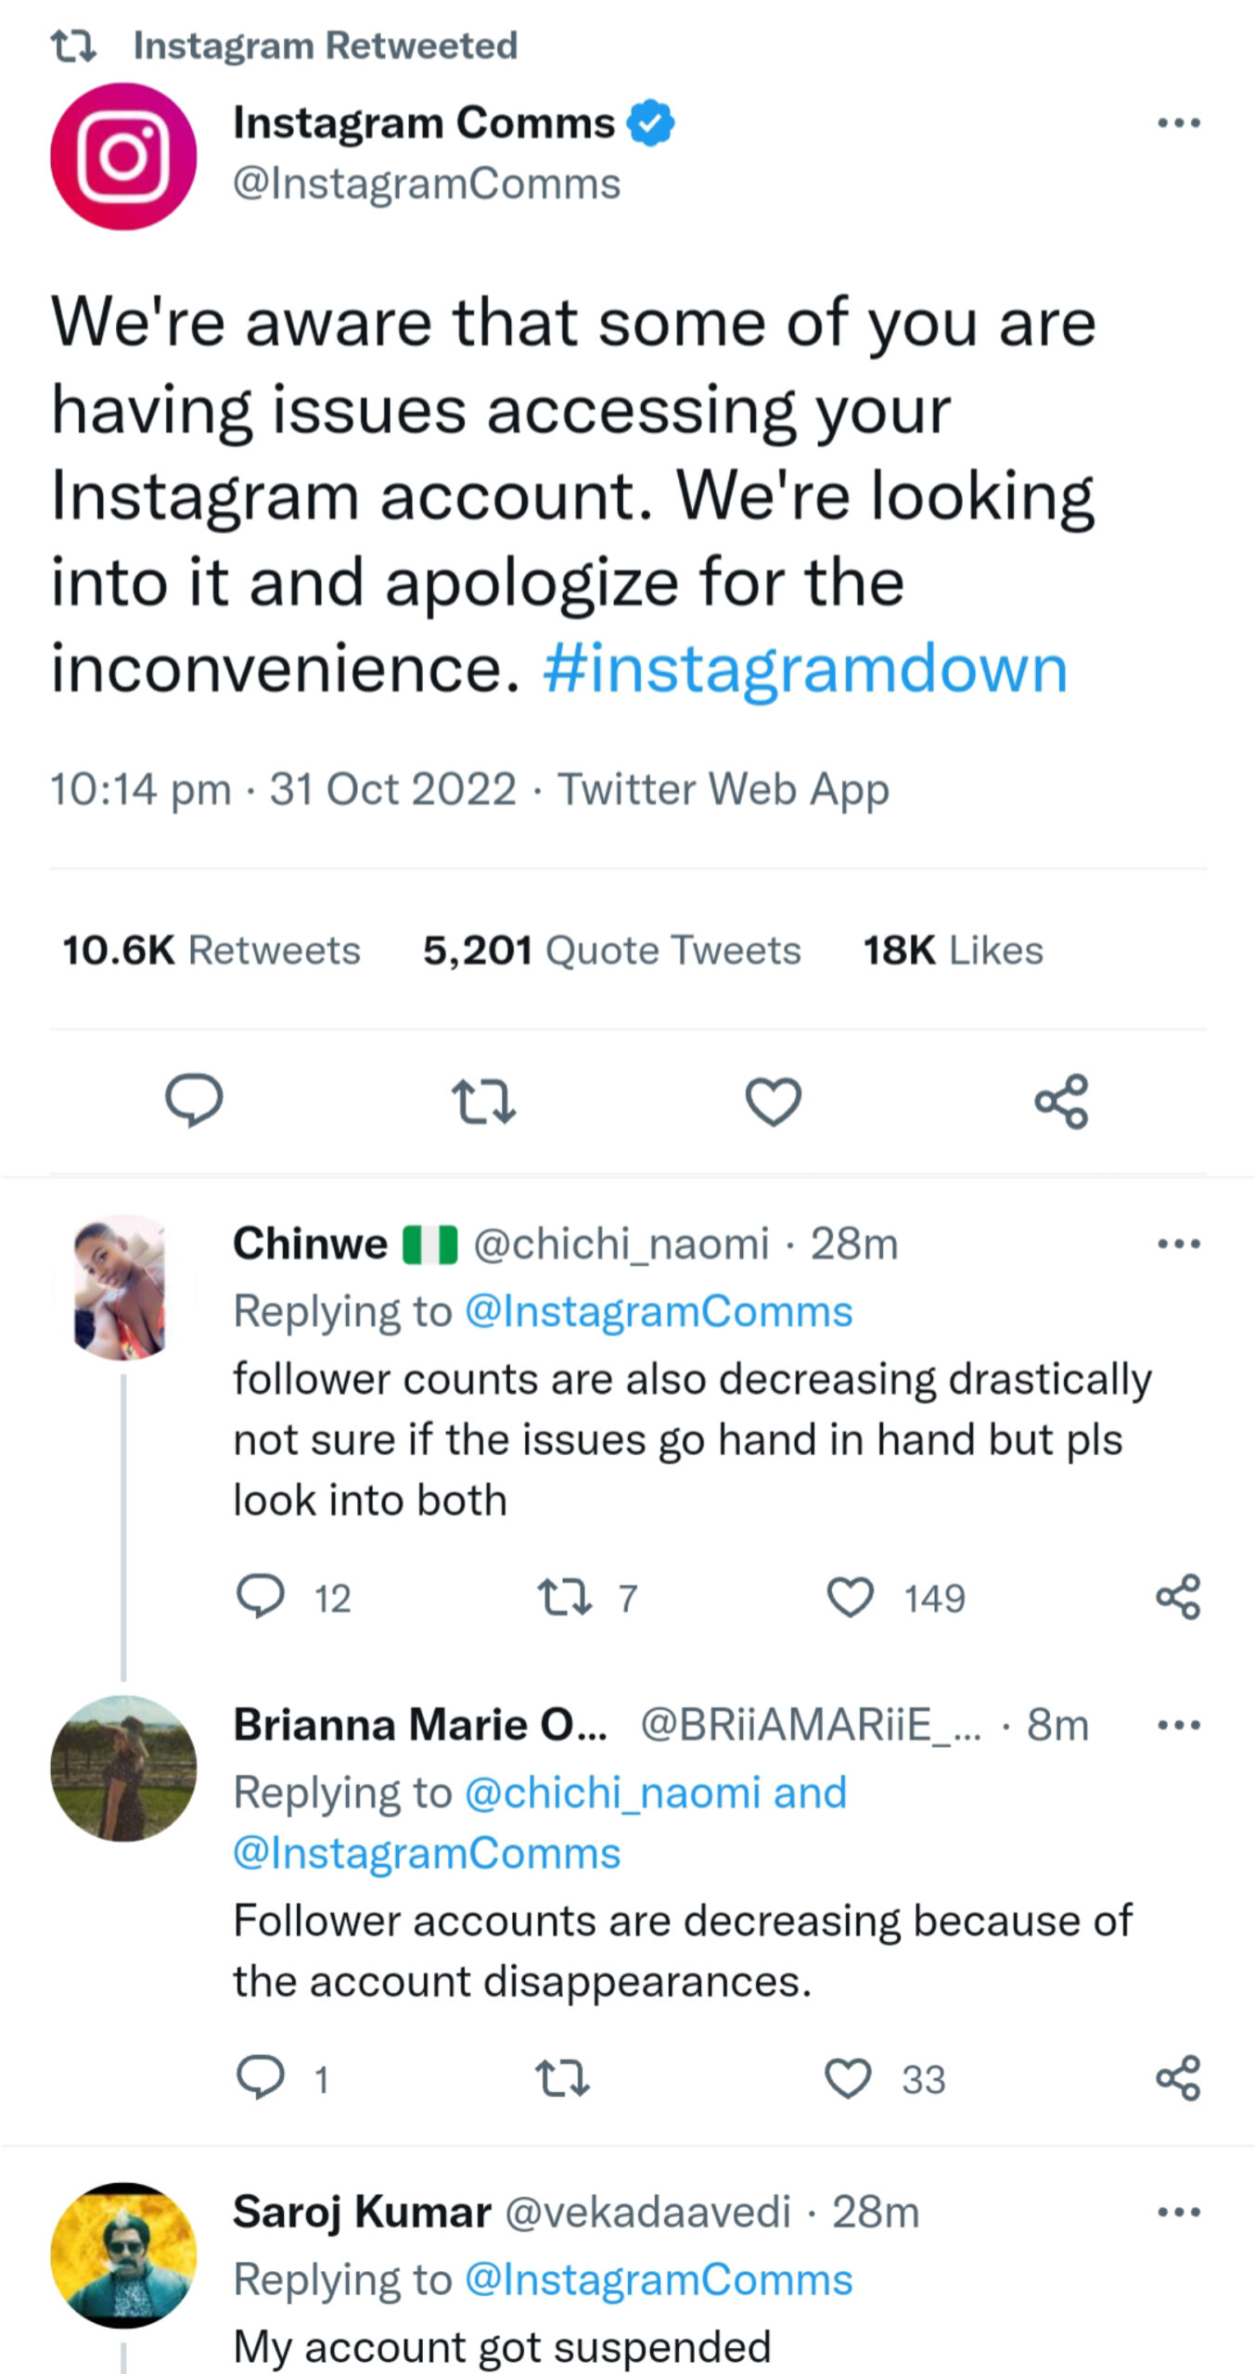Like the Instagram Comms main tweet
The width and height of the screenshot is (1255, 2374).
point(773,1101)
